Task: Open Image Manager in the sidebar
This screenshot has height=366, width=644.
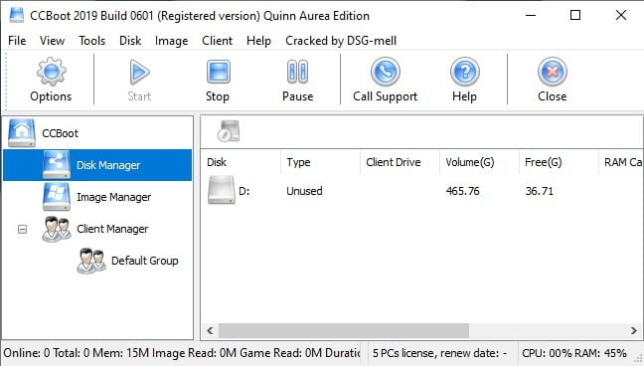Action: click(x=113, y=197)
